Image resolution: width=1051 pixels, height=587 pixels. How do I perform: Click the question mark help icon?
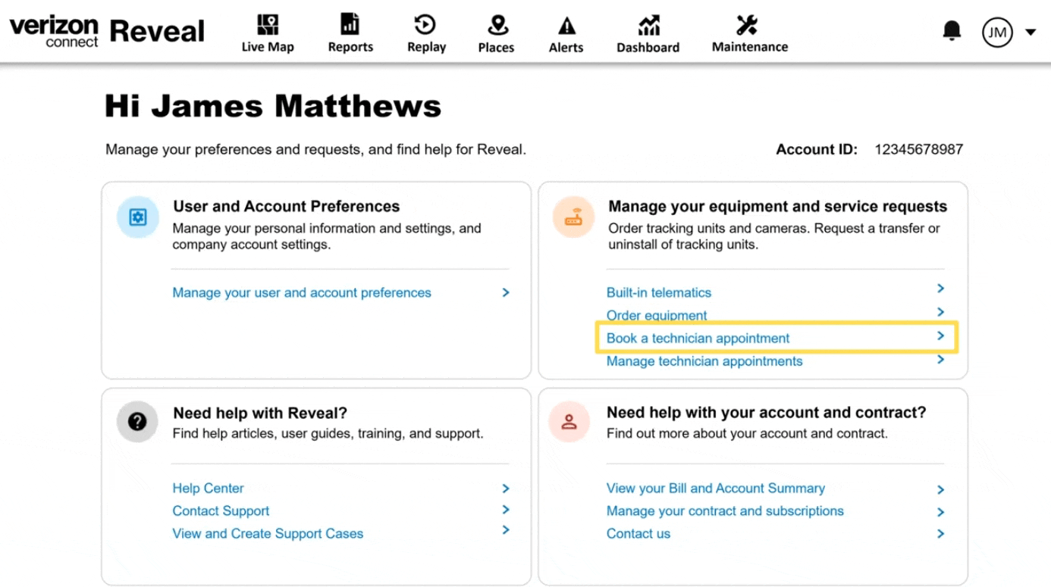(x=137, y=421)
